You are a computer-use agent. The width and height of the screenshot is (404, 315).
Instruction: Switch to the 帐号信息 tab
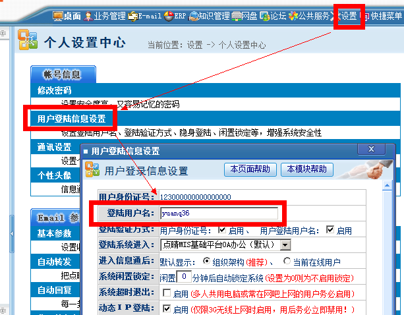pos(64,74)
